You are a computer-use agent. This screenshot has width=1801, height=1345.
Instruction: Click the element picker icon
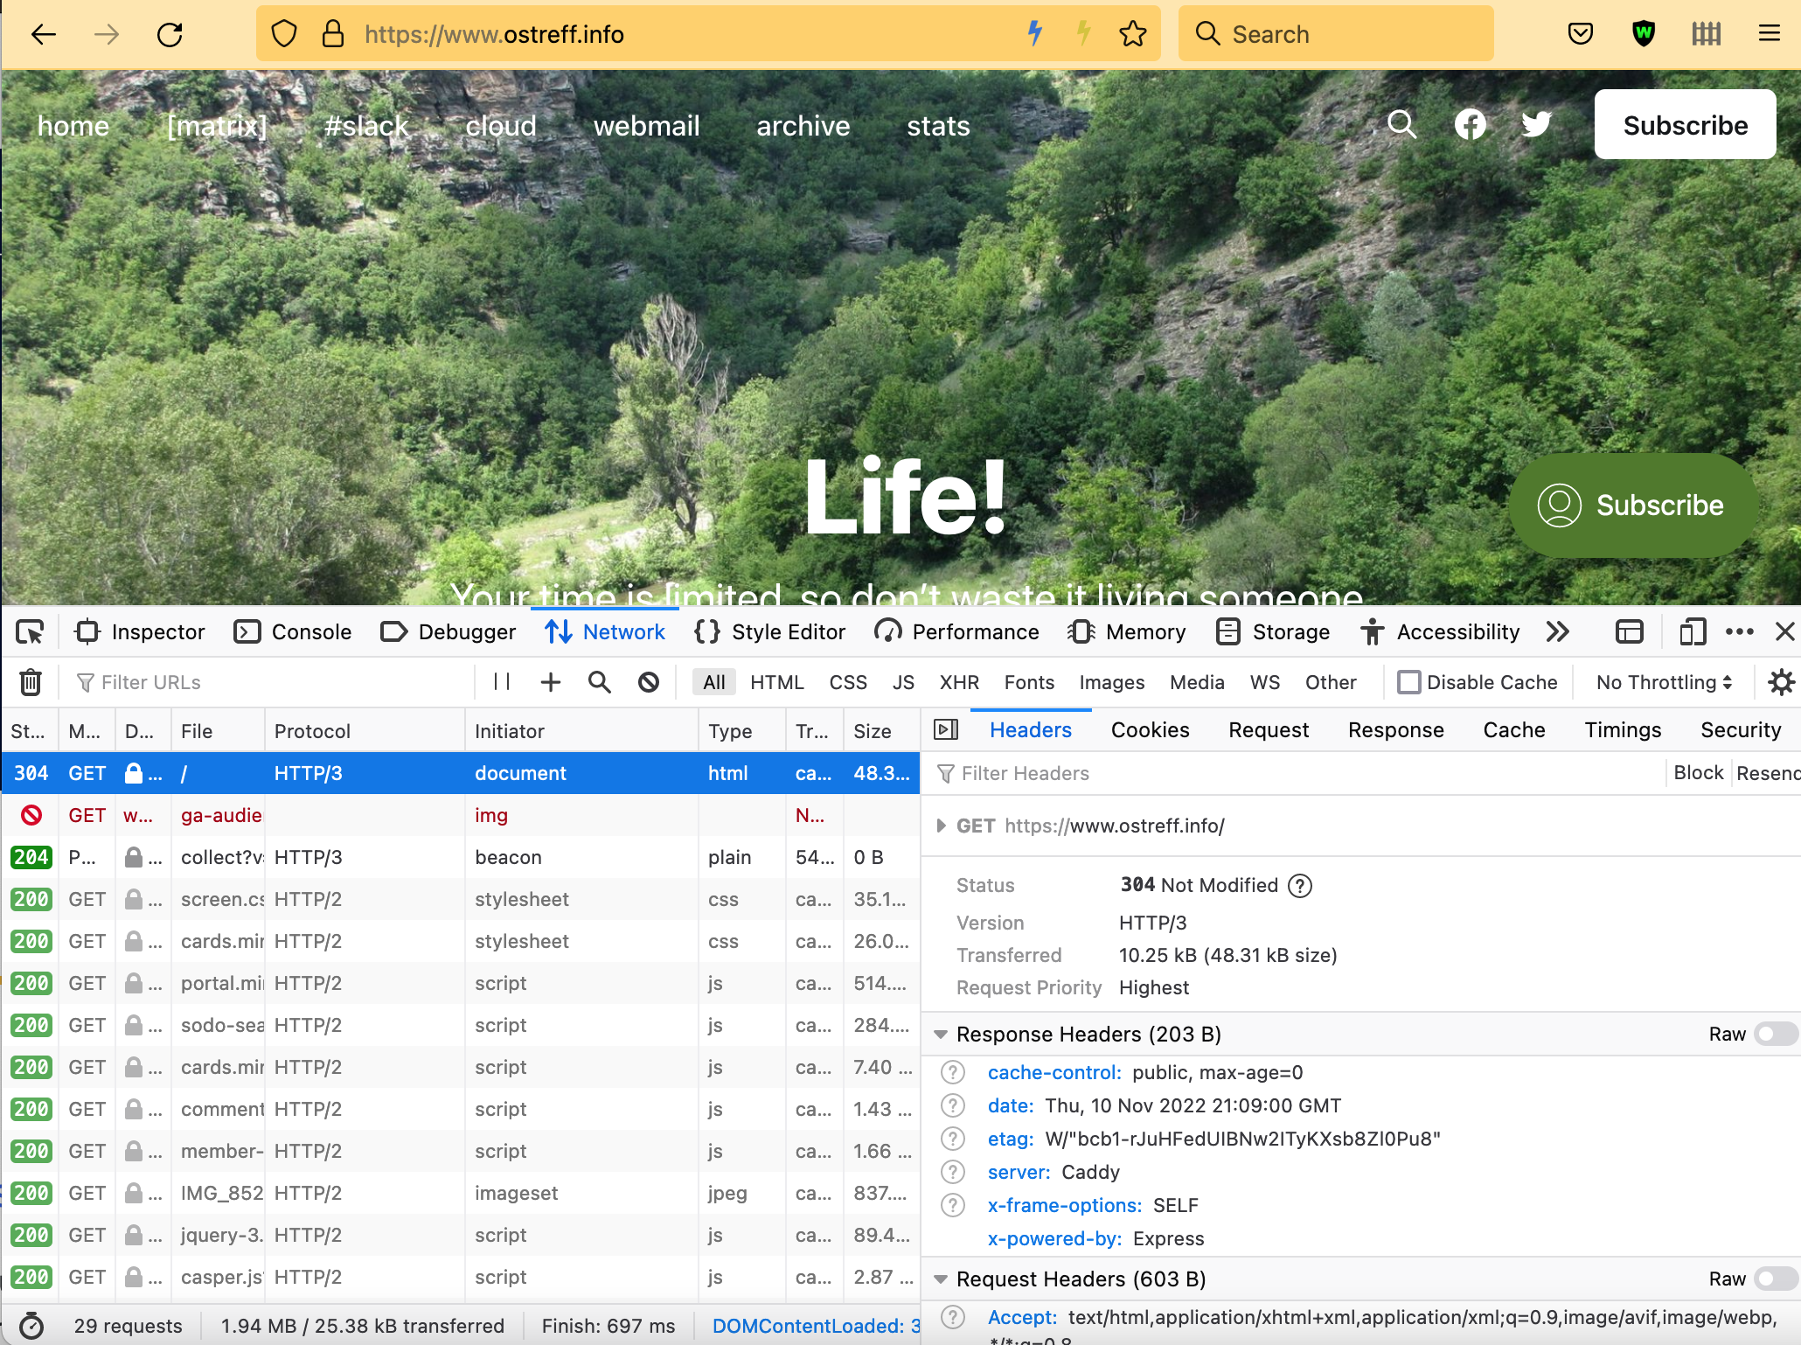click(30, 631)
